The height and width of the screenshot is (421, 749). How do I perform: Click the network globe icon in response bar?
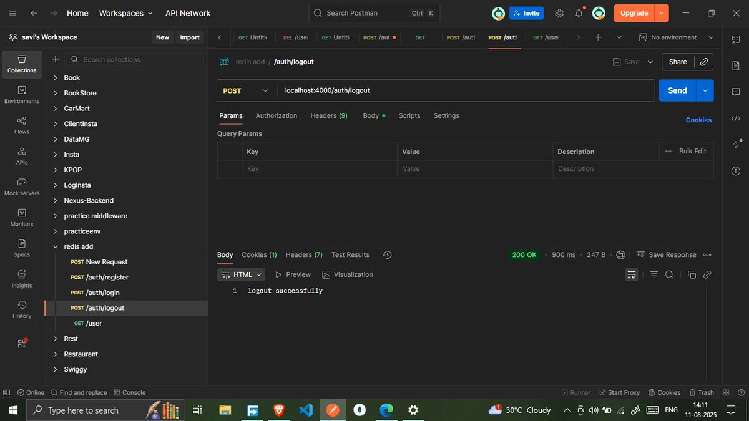620,255
